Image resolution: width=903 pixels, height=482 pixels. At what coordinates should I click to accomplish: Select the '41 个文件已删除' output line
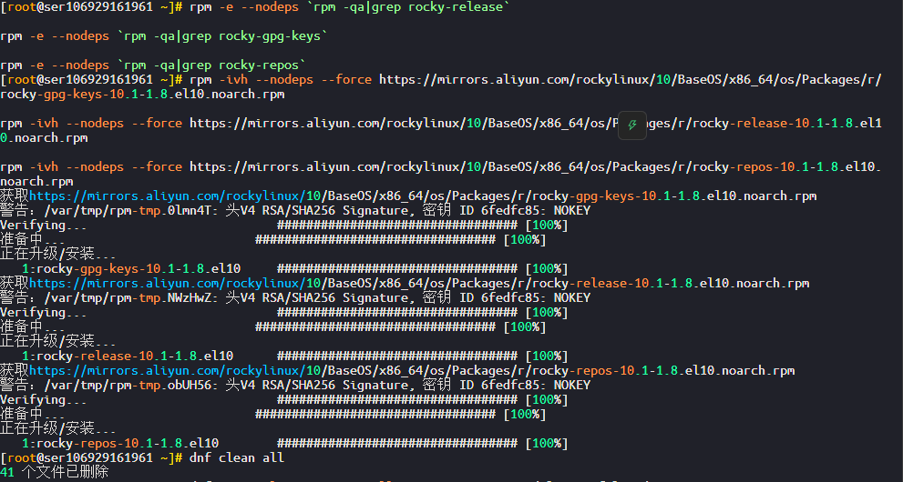pos(55,472)
